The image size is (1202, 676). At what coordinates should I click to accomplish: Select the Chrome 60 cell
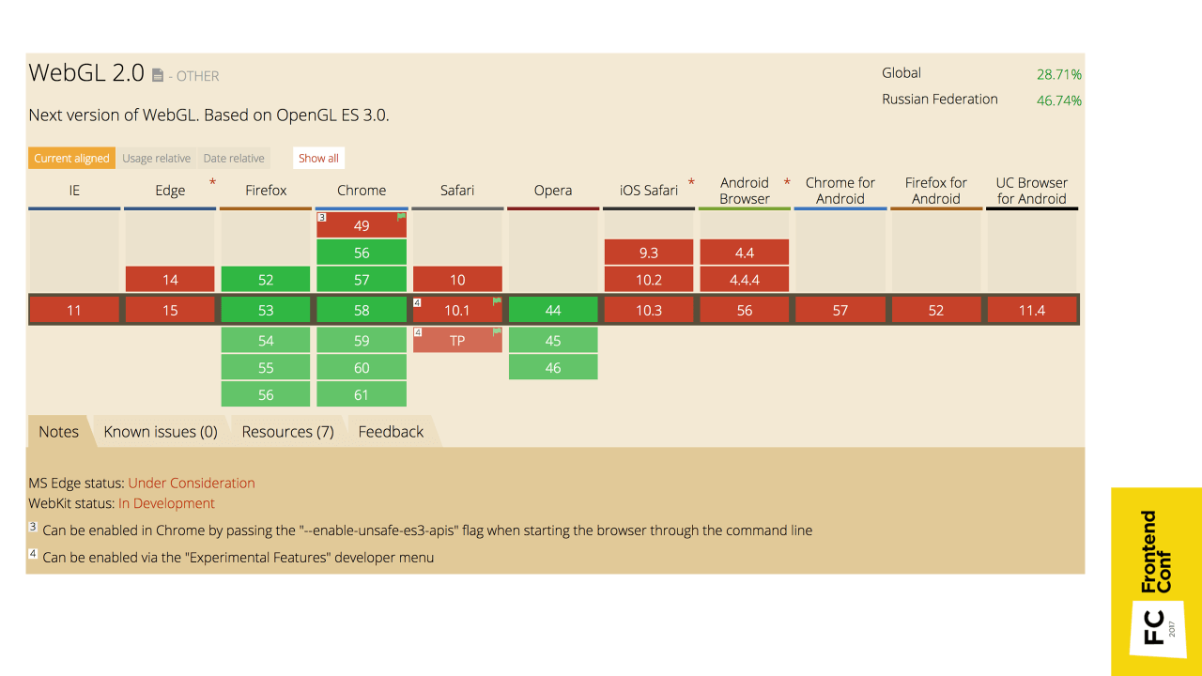(x=362, y=367)
